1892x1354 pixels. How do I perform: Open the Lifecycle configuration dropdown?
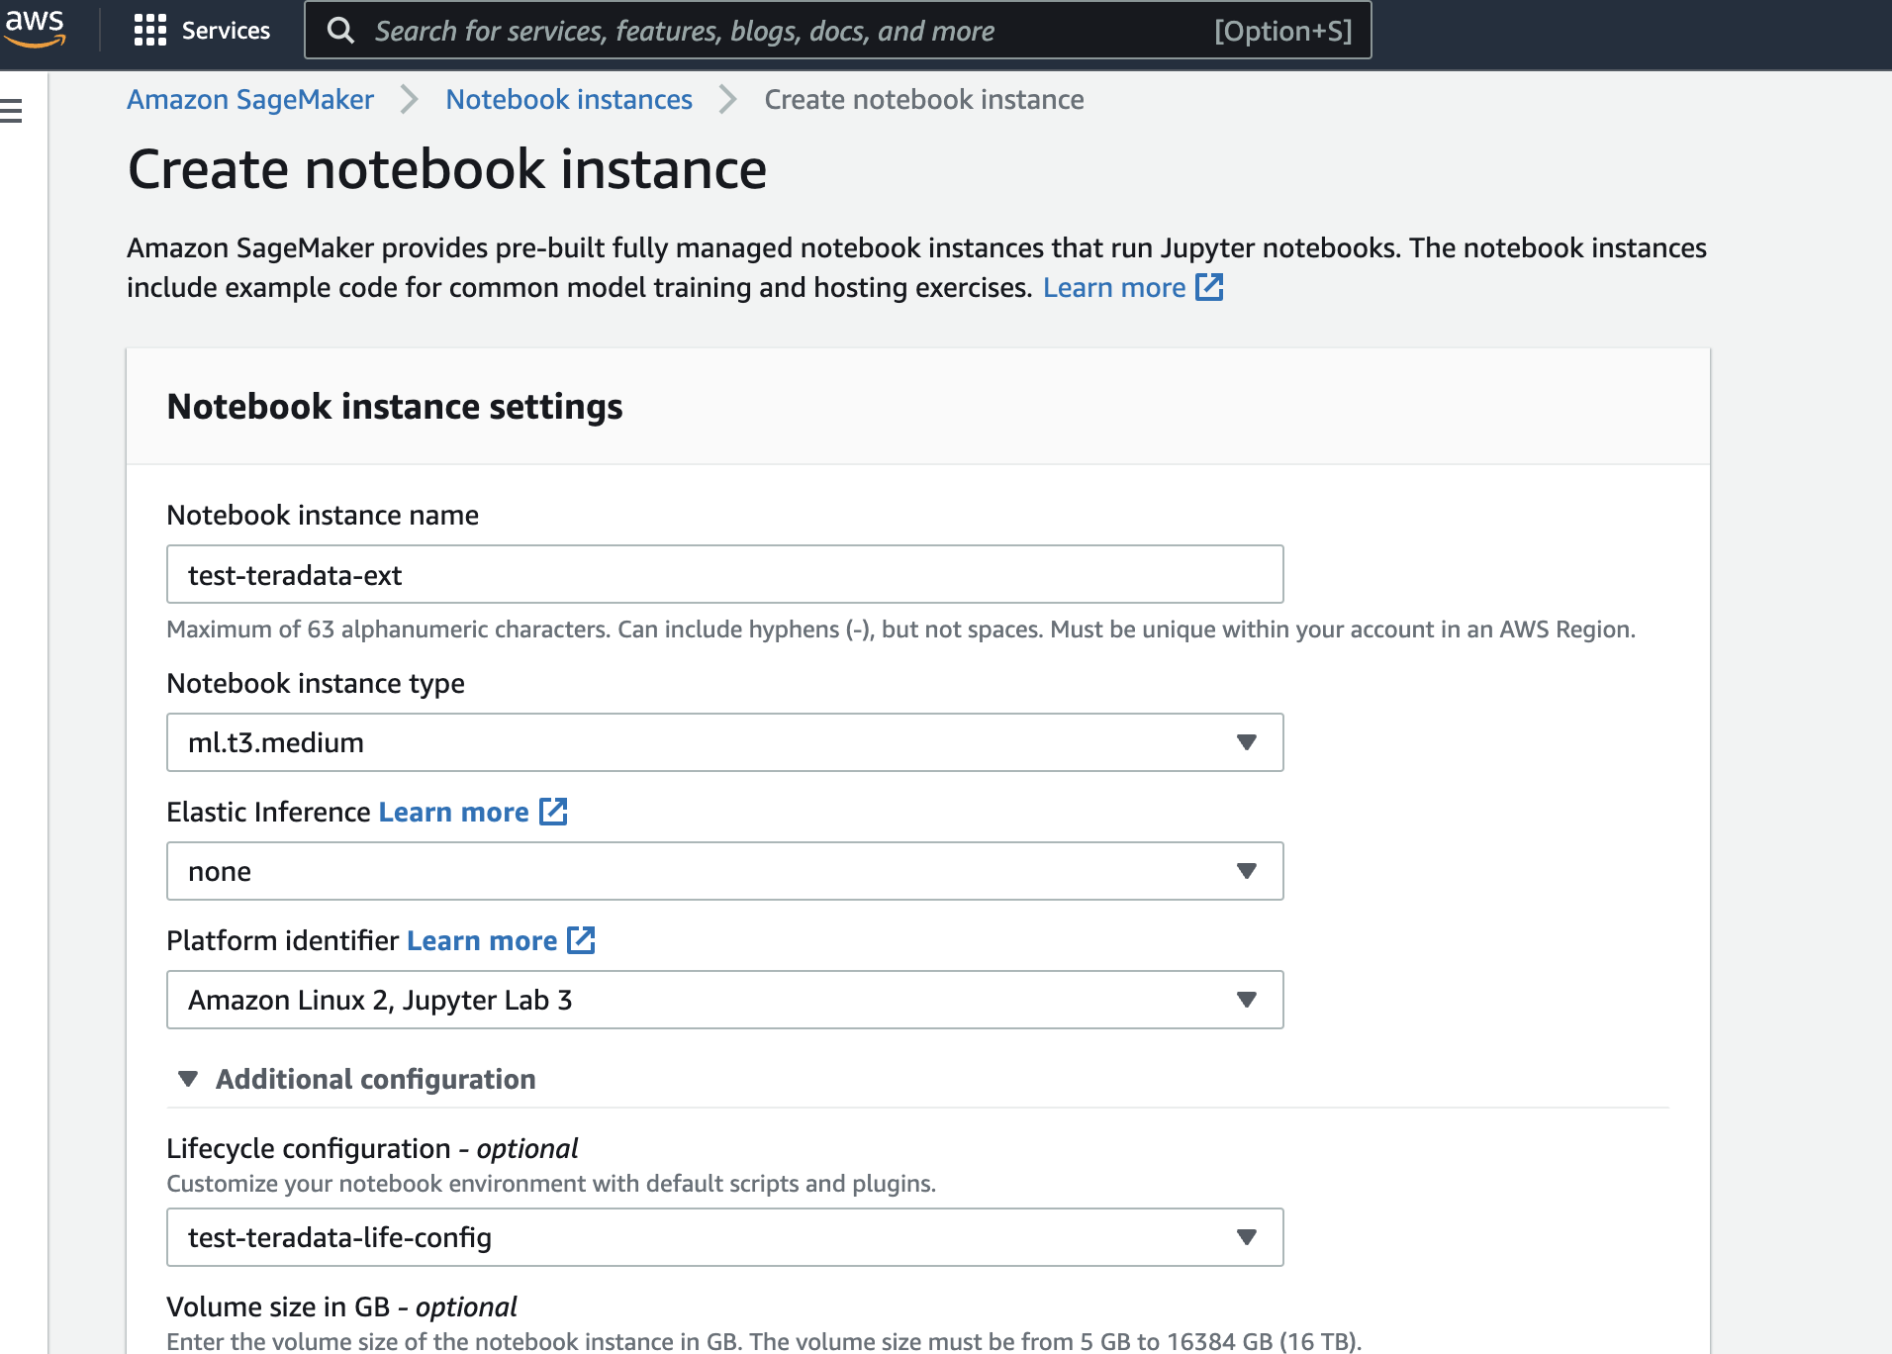click(725, 1237)
